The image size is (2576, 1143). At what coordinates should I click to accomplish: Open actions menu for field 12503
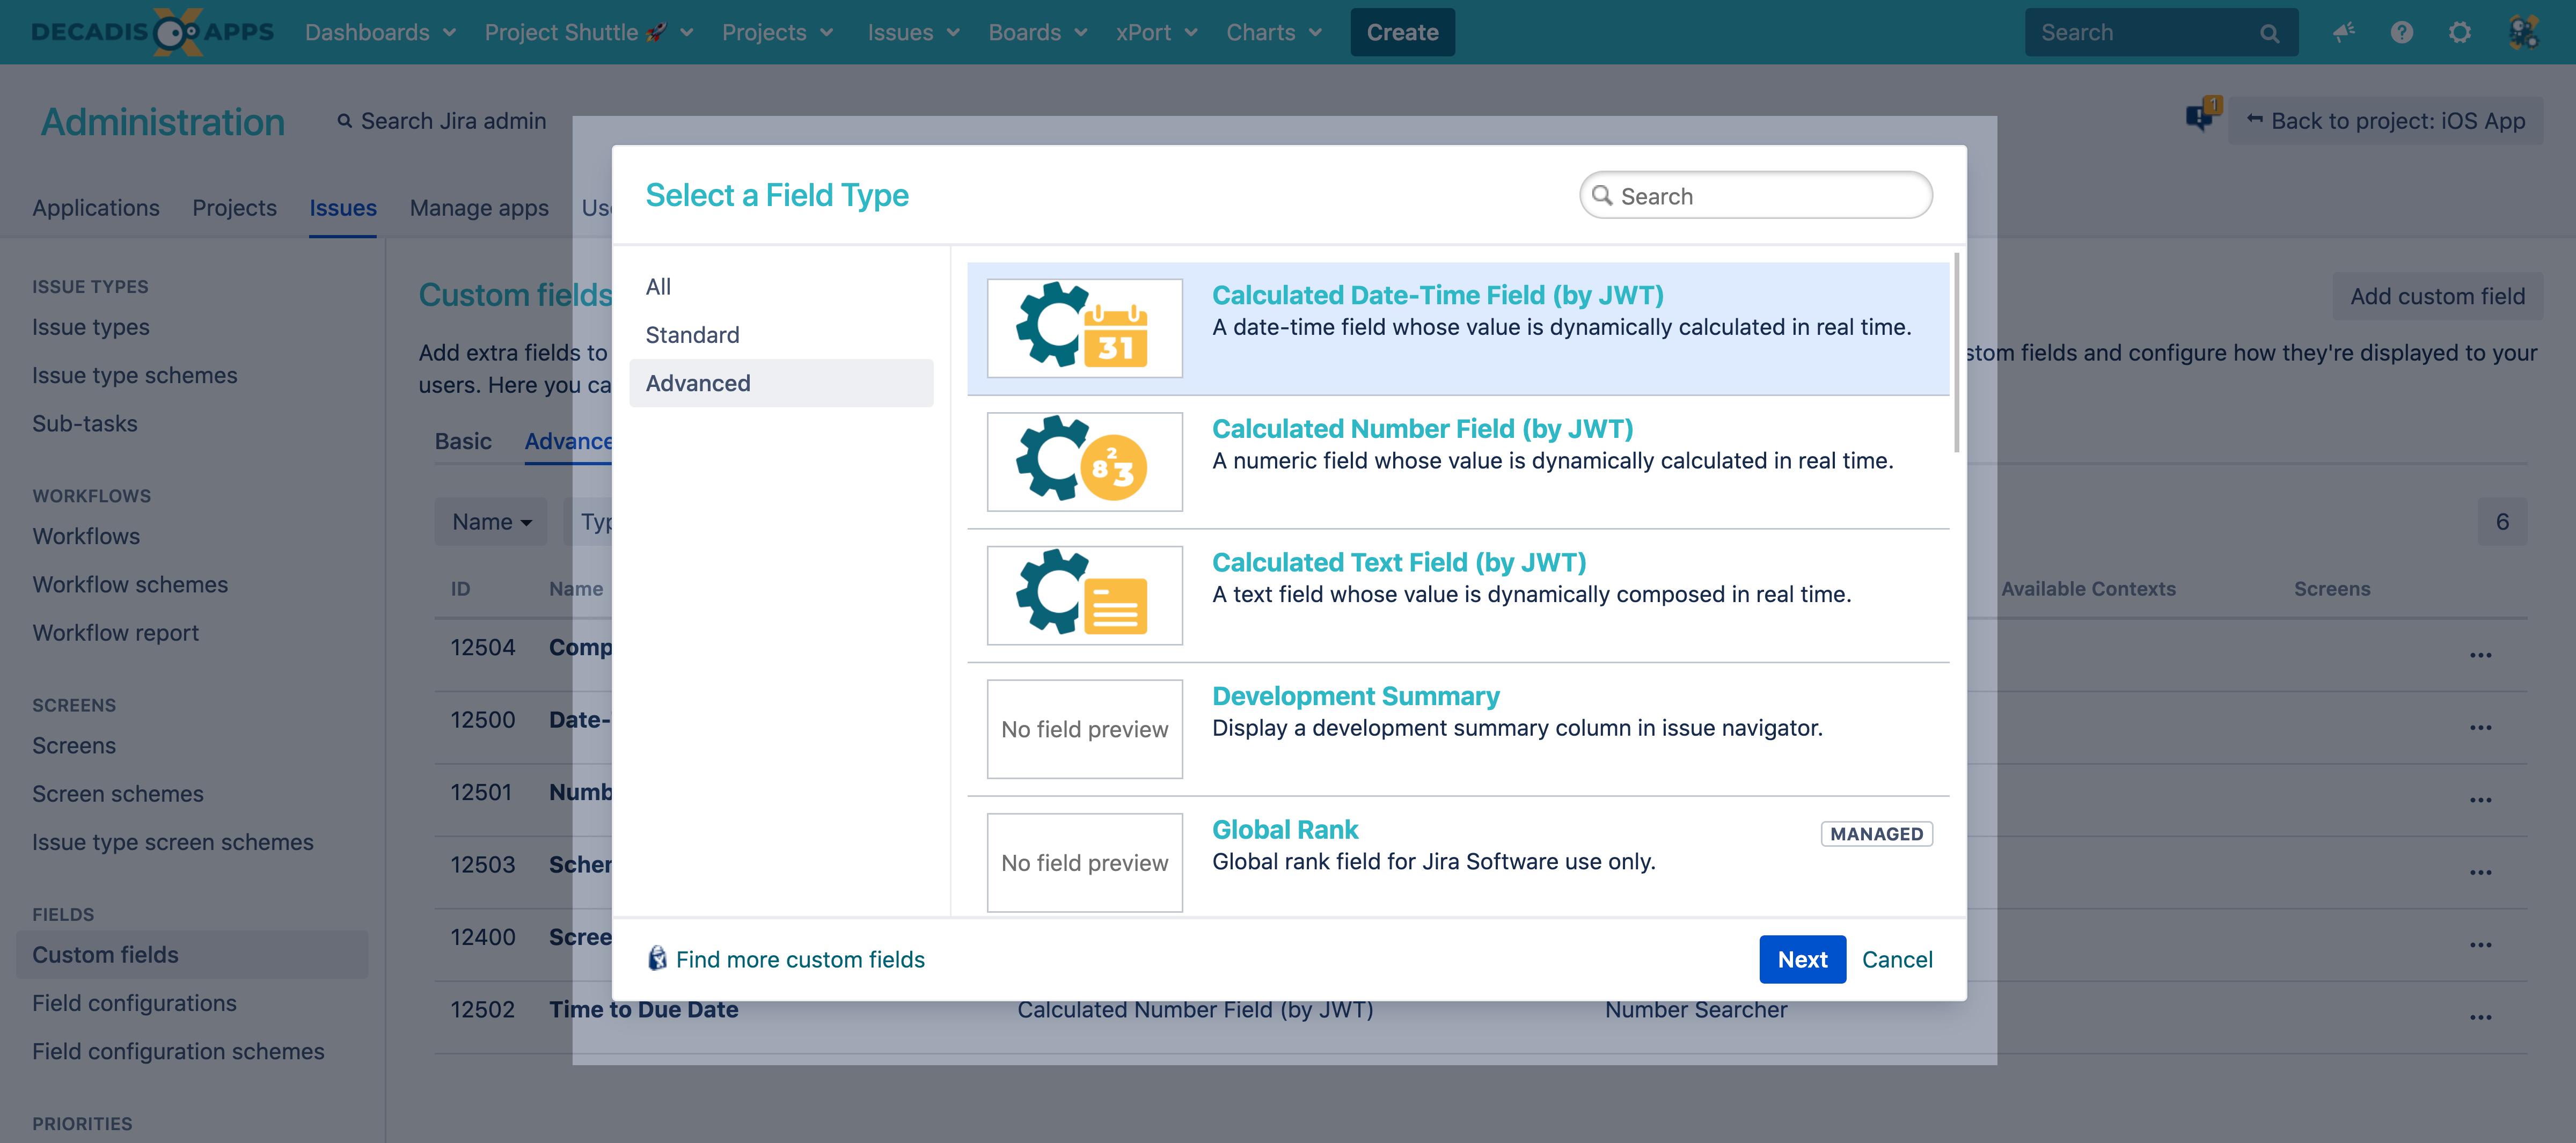point(2480,872)
